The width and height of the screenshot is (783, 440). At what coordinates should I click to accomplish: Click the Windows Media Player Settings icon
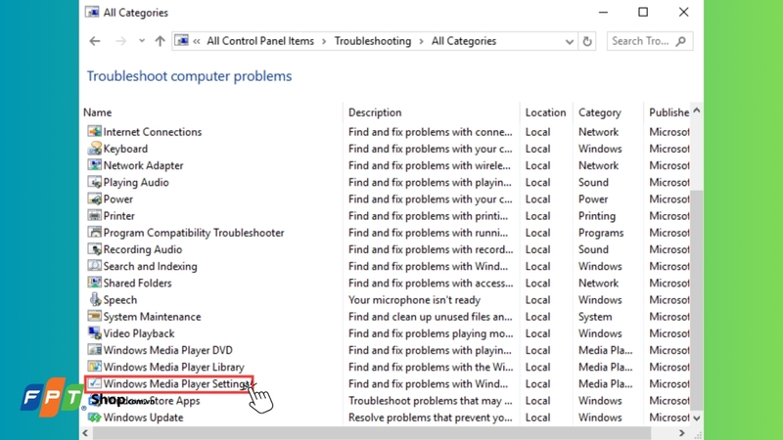94,383
